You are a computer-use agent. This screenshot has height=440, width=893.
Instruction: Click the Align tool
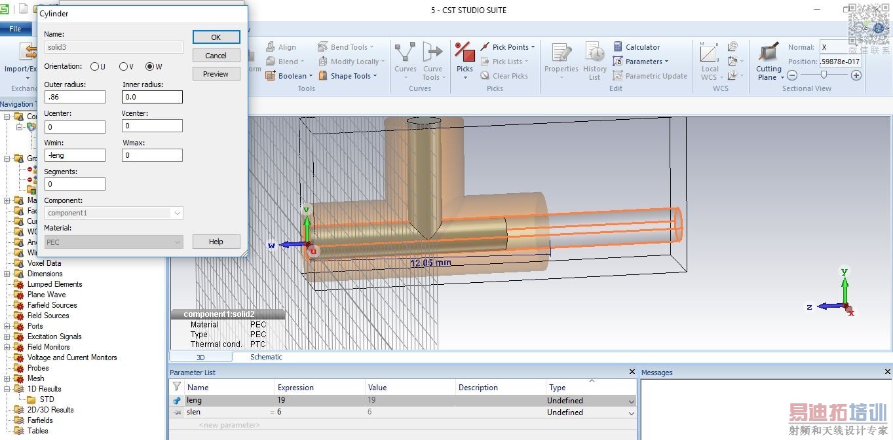[281, 47]
